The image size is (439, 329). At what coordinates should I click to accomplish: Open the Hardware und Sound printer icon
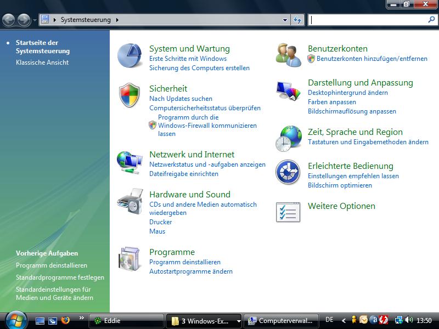pyautogui.click(x=130, y=201)
